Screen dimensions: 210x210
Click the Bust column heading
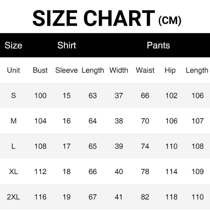40,70
